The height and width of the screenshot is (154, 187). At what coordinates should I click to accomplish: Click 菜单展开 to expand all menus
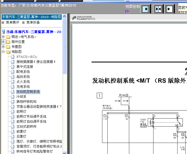click(x=12, y=22)
